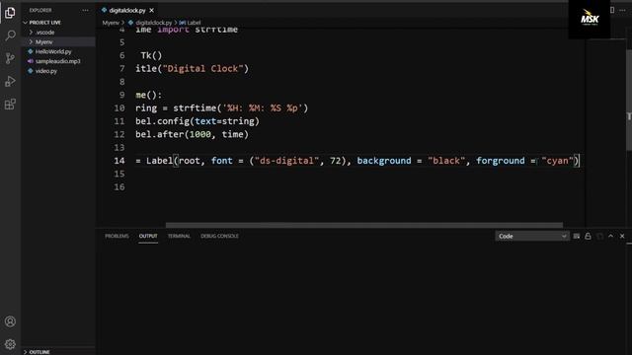The height and width of the screenshot is (355, 632).
Task: Open the Search view in activity bar
Action: coord(10,35)
